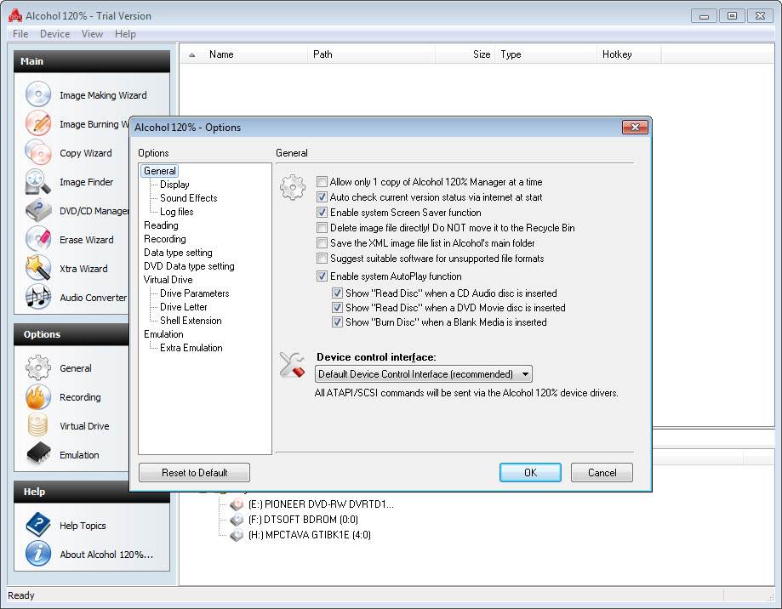Select DVD Data type setting tree item

pos(189,266)
